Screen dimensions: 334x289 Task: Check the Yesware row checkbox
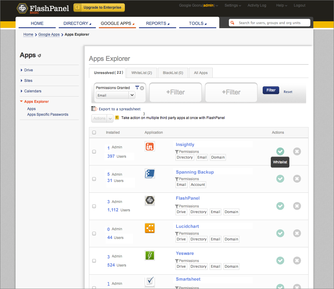click(x=94, y=261)
